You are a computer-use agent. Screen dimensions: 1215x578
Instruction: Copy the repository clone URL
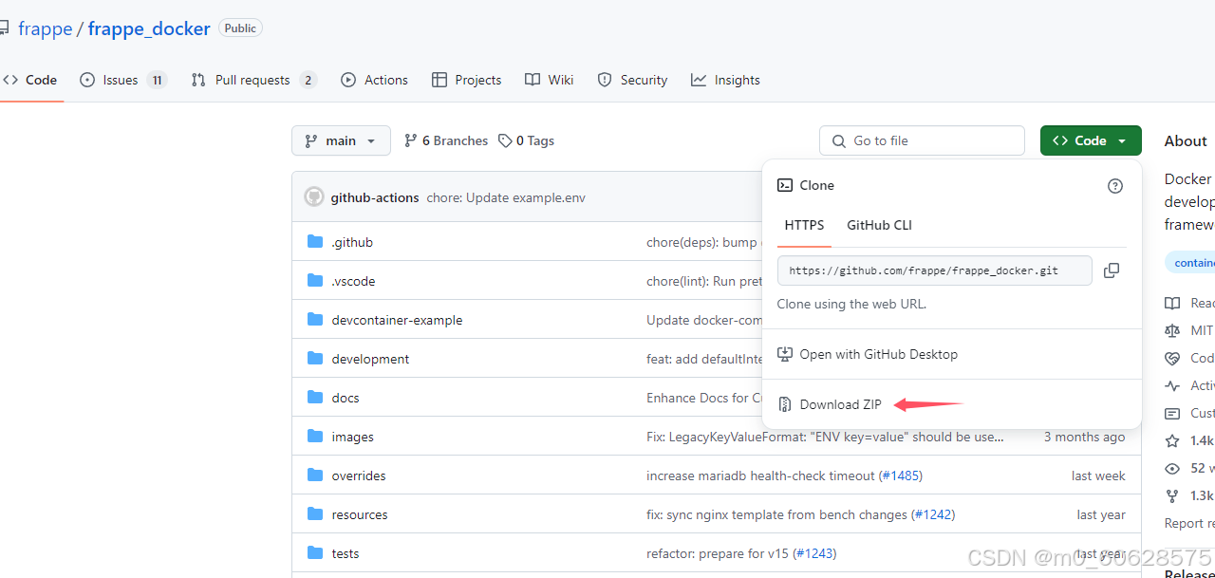tap(1111, 270)
